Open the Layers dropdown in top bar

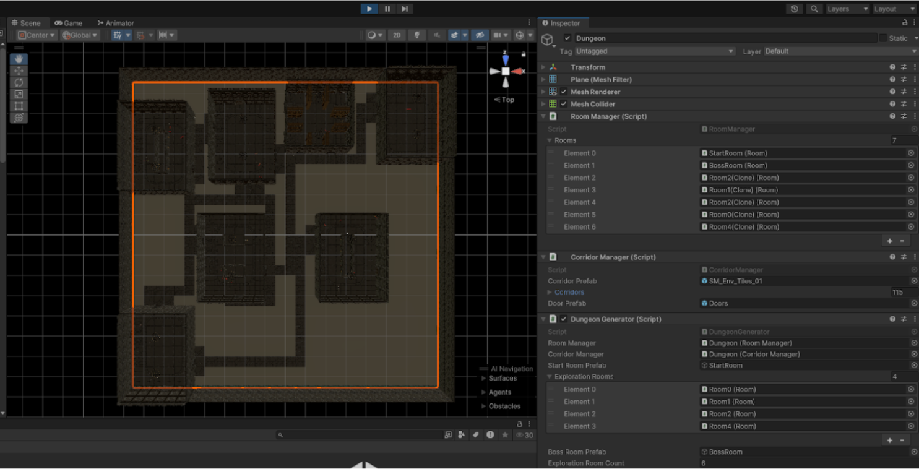[847, 9]
